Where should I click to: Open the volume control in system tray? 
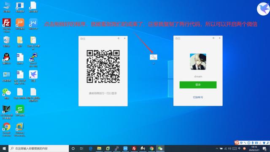[x=229, y=148]
